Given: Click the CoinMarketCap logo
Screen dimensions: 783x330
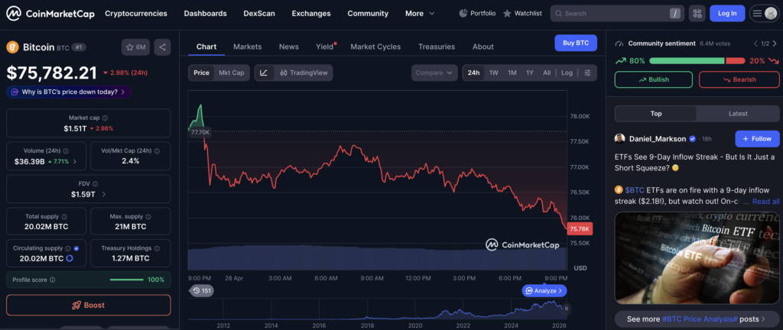Looking at the screenshot, I should 50,14.
